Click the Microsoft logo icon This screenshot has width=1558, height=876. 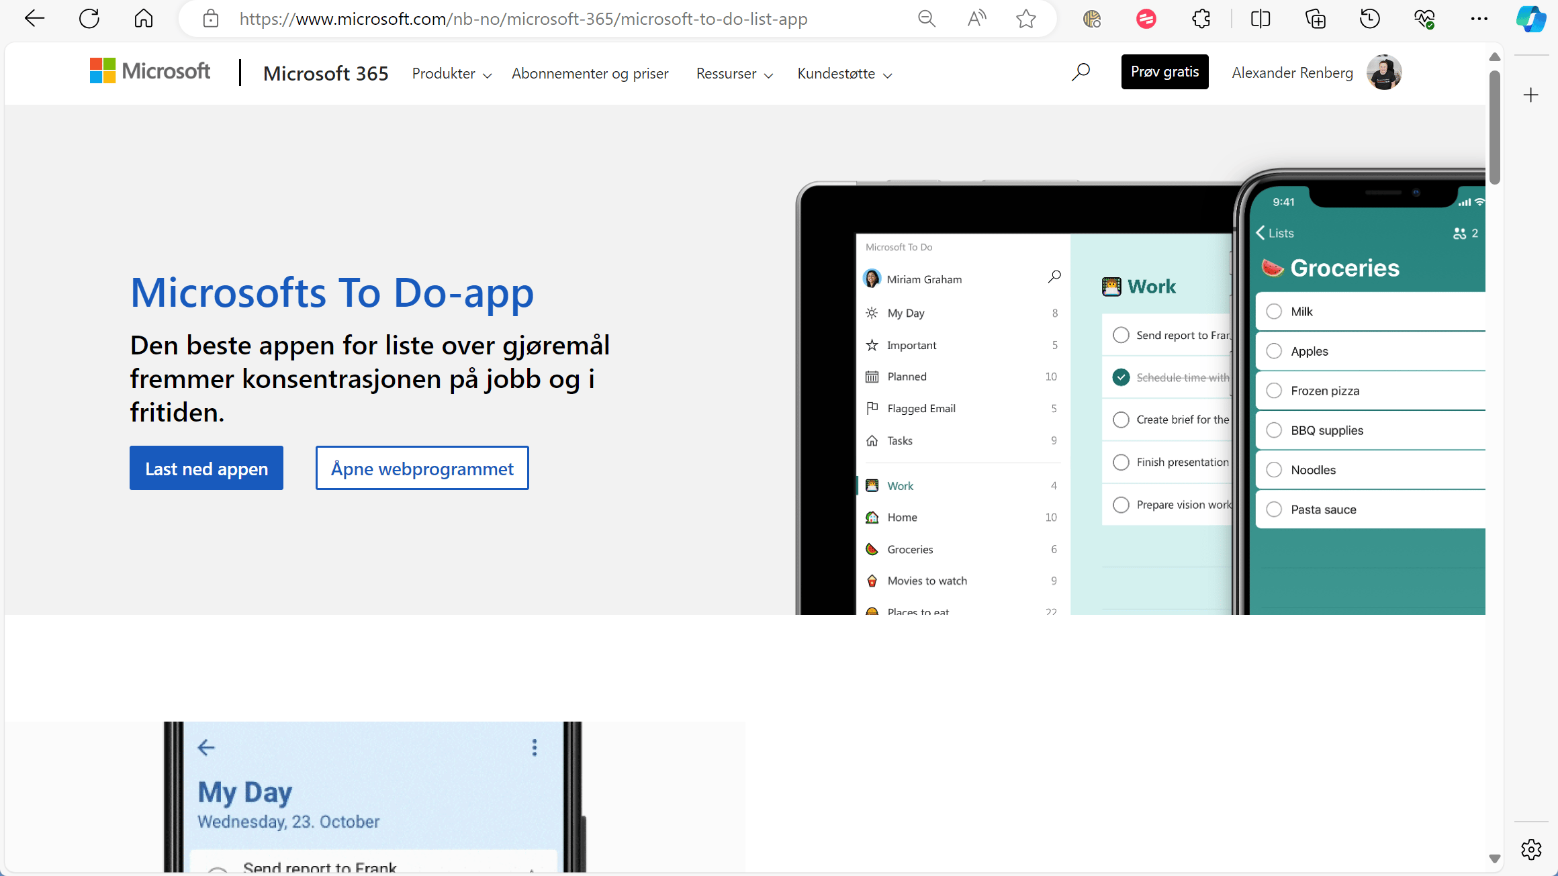(101, 72)
